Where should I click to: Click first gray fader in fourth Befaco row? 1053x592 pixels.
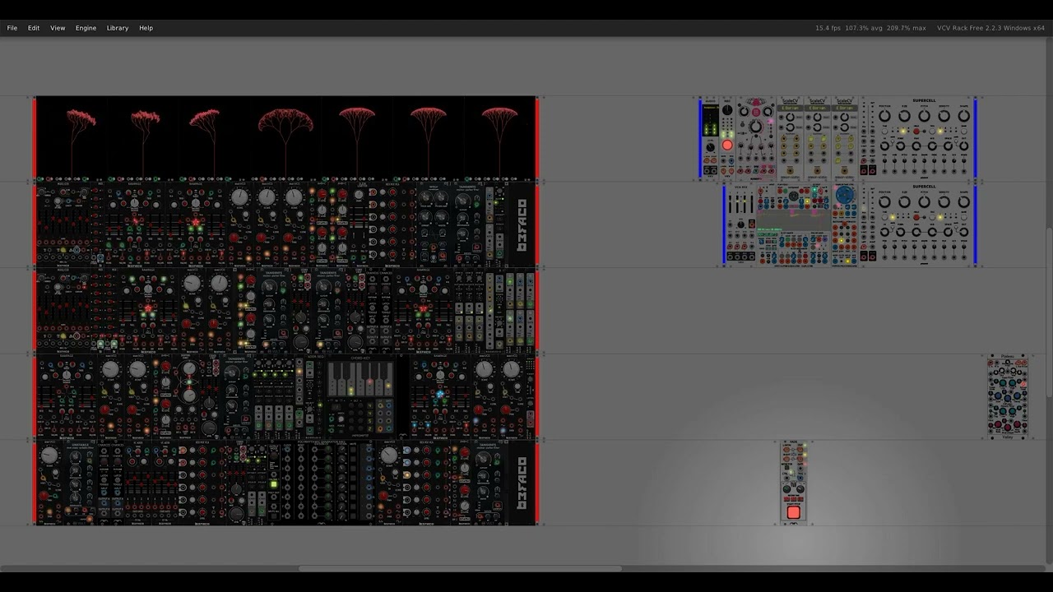pyautogui.click(x=258, y=417)
